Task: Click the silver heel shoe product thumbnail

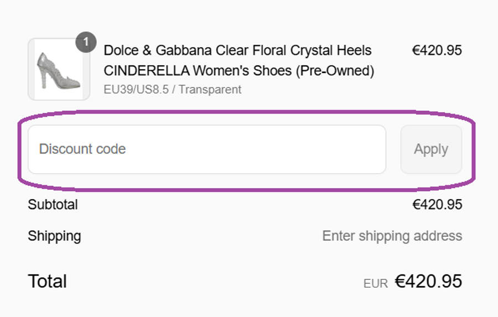Action: 59,69
